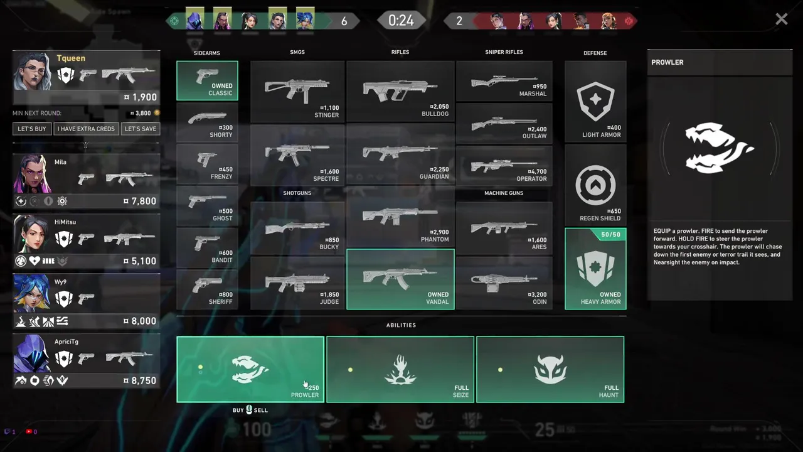Purchase the Judge shotgun
Screen dimensions: 803x452
[297, 282]
